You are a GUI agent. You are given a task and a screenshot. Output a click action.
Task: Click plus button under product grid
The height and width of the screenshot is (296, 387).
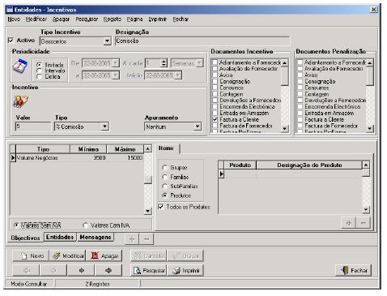pos(349,223)
